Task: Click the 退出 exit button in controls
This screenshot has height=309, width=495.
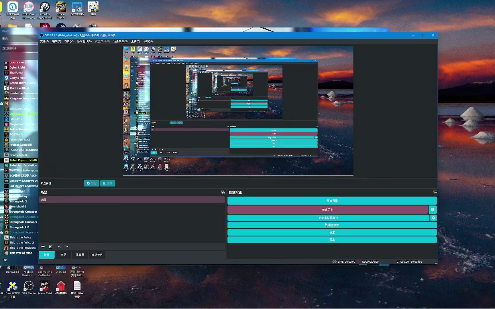Action: tap(332, 240)
